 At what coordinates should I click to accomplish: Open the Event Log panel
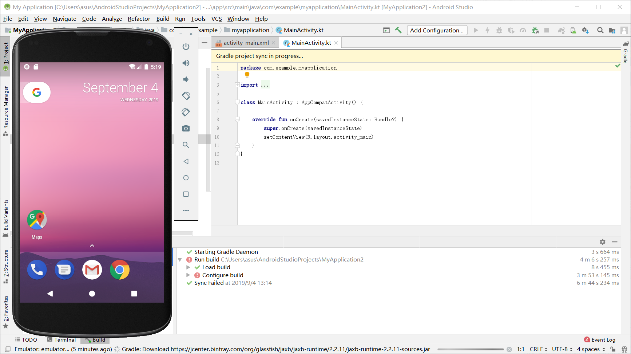coord(600,340)
